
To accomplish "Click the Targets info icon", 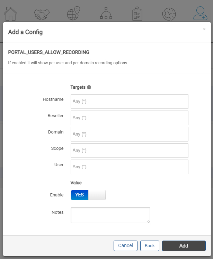I will (89, 87).
